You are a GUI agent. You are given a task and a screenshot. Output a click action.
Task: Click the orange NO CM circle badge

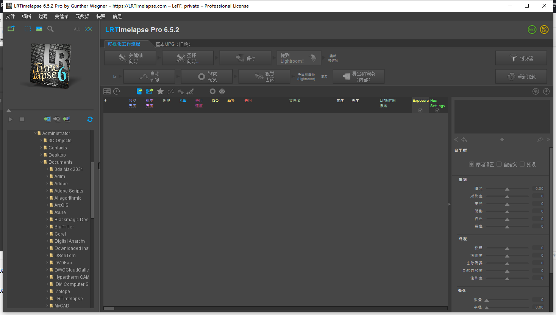[x=544, y=29]
